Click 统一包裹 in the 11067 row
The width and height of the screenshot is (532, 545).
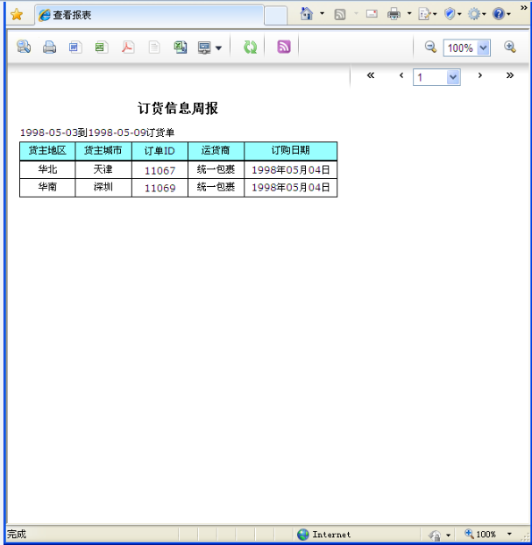tap(216, 169)
